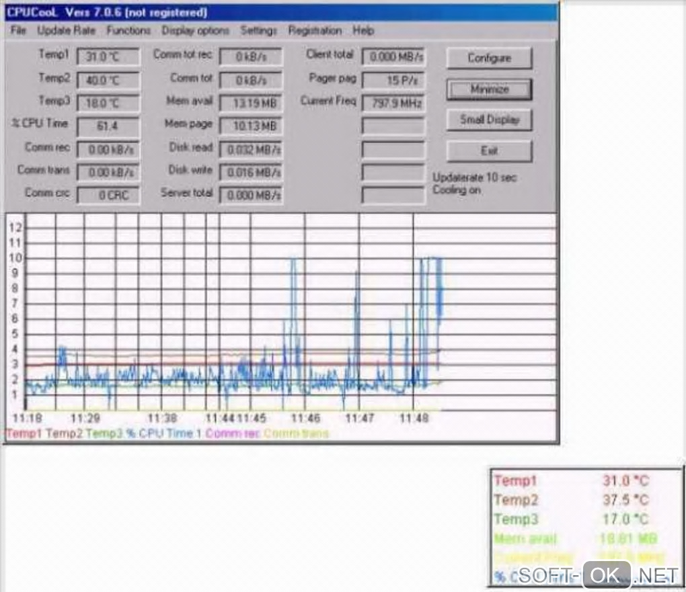Click the Minimize button
686x592 pixels.
click(x=489, y=89)
